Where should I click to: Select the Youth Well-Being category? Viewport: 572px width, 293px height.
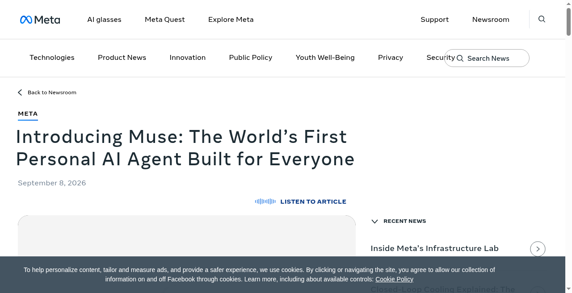(x=325, y=58)
